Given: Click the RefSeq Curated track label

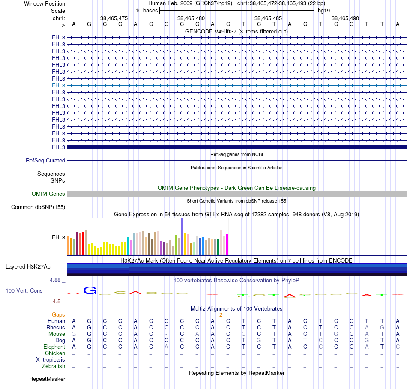Looking at the screenshot, I should 45,160.
